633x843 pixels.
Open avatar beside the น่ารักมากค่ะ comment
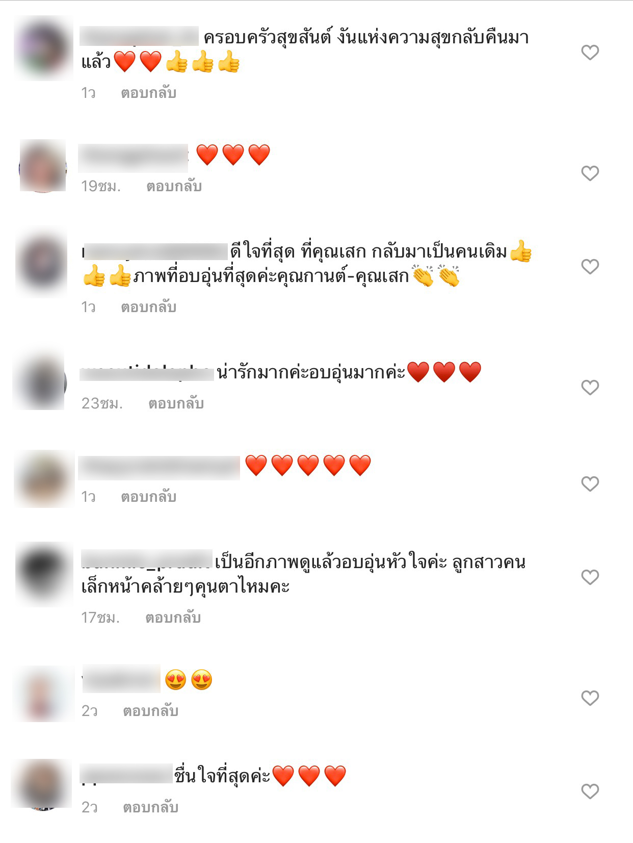pyautogui.click(x=39, y=381)
